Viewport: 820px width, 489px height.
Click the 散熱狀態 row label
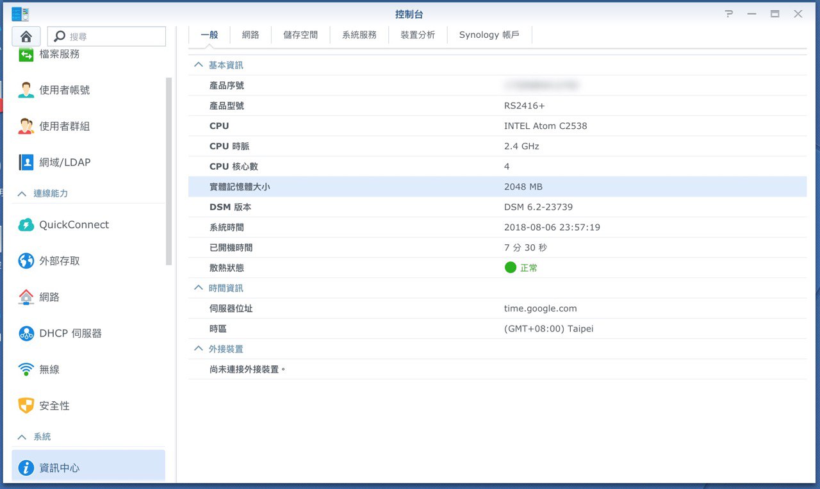[x=227, y=268]
